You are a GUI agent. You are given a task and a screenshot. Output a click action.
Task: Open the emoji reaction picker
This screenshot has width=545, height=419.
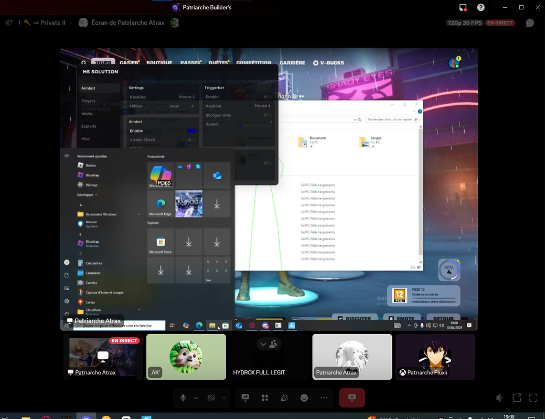304,398
